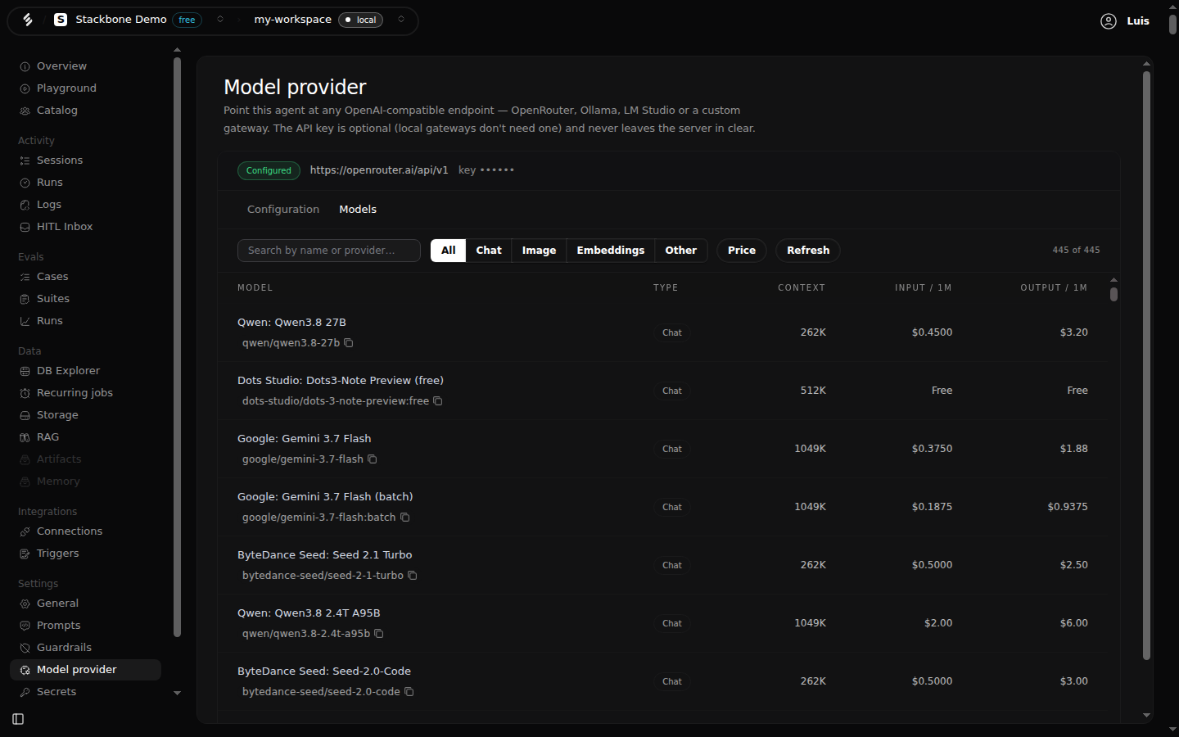1179x737 pixels.
Task: Click the Stackbone lightning logo icon
Action: [x=28, y=20]
